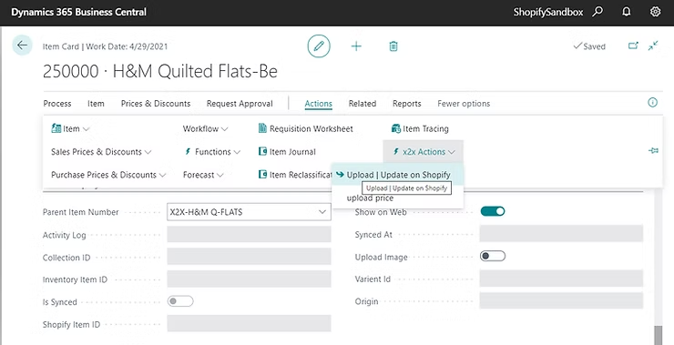Choose Upload | Update on Shopify
Viewport: 674px width, 345px height.
coord(398,175)
